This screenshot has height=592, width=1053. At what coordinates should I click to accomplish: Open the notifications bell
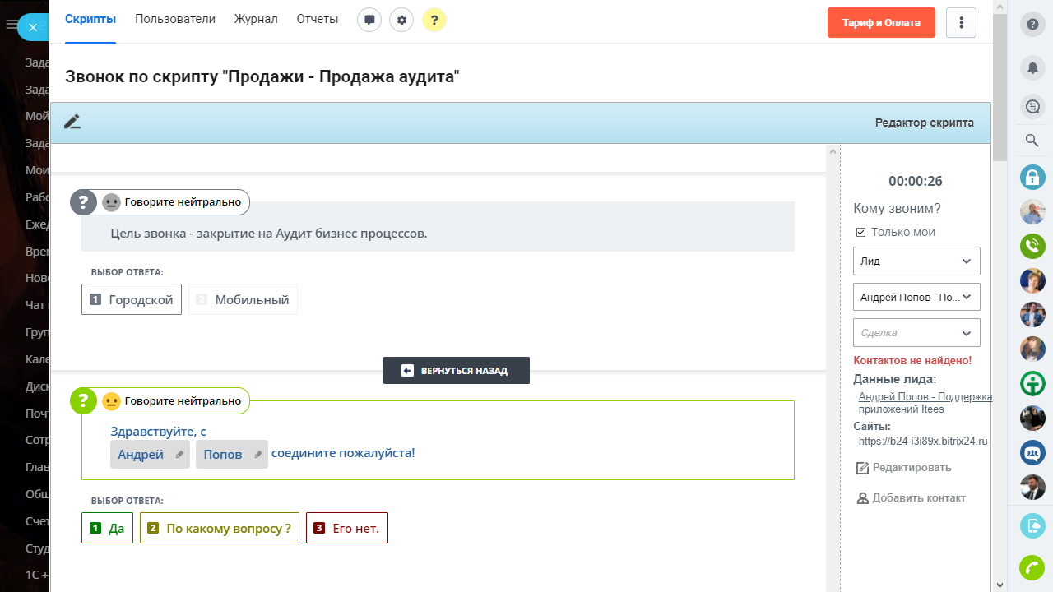coord(1032,67)
